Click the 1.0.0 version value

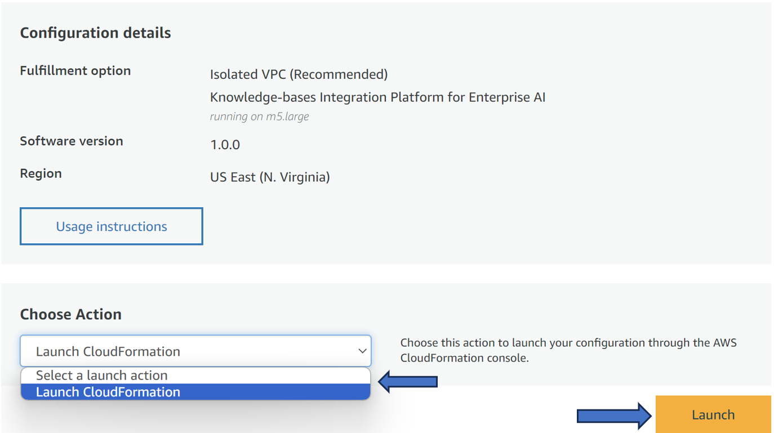(x=225, y=145)
